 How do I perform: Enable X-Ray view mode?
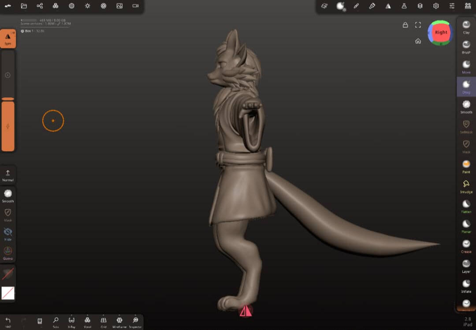point(71,323)
